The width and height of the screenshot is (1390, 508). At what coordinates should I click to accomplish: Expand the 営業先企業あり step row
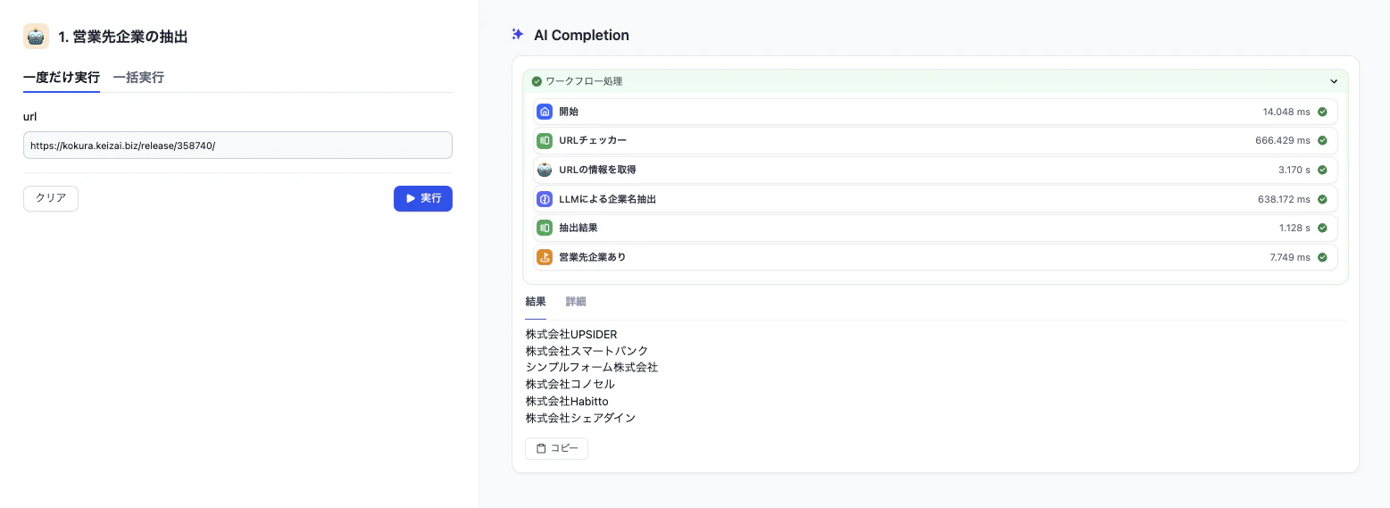[935, 257]
